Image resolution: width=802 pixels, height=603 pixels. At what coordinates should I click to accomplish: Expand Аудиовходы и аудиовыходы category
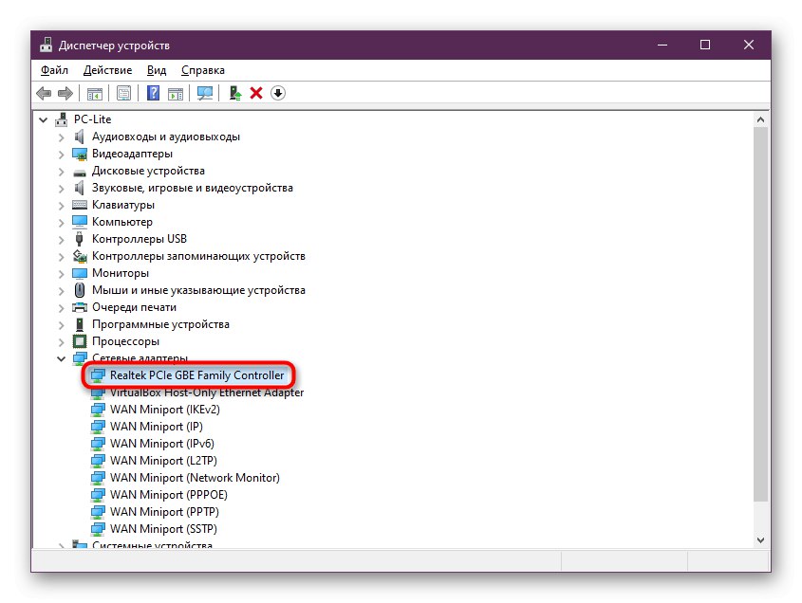pyautogui.click(x=62, y=137)
